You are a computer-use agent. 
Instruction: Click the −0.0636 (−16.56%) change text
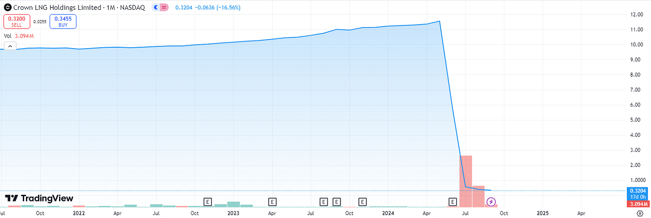pos(218,8)
